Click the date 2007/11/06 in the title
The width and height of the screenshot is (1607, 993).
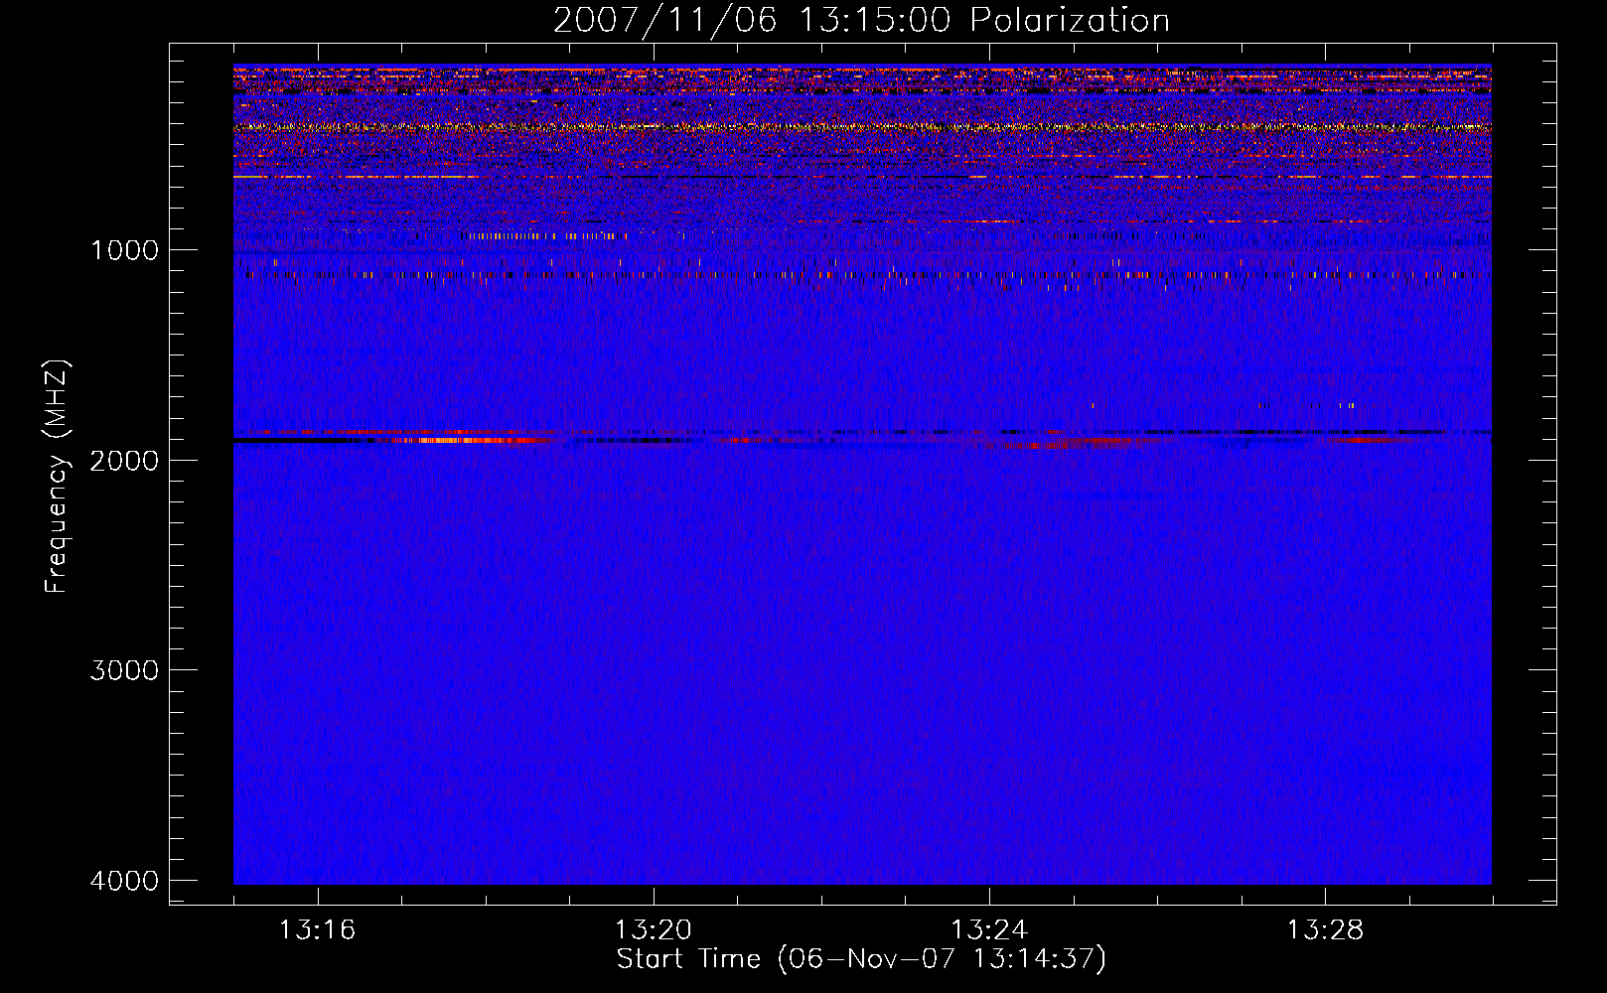pyautogui.click(x=664, y=21)
